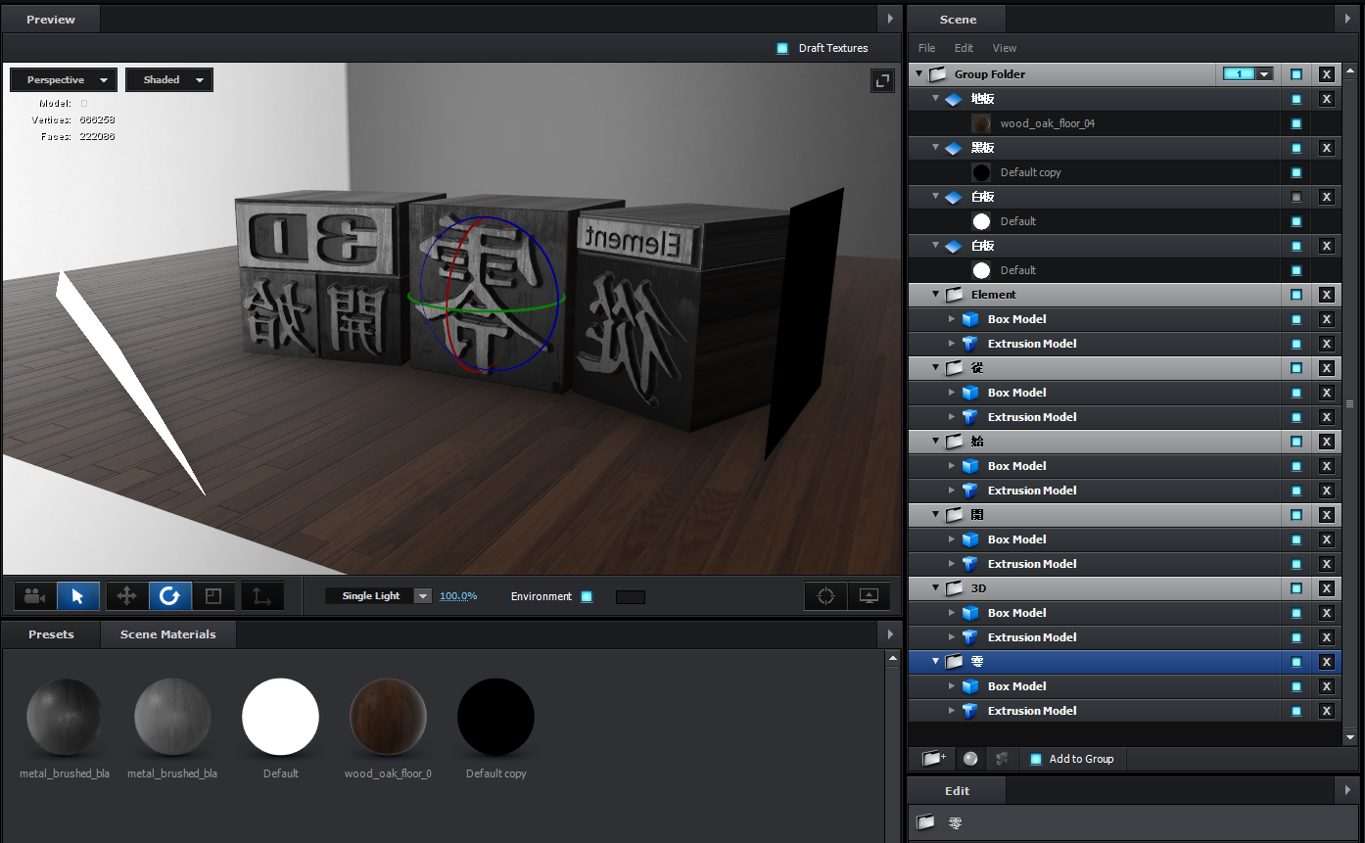
Task: Click the Scene panel tab
Action: point(958,20)
